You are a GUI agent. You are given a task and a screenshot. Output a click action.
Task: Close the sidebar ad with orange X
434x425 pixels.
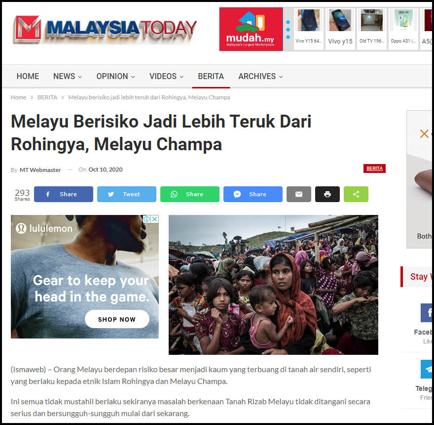point(424,134)
